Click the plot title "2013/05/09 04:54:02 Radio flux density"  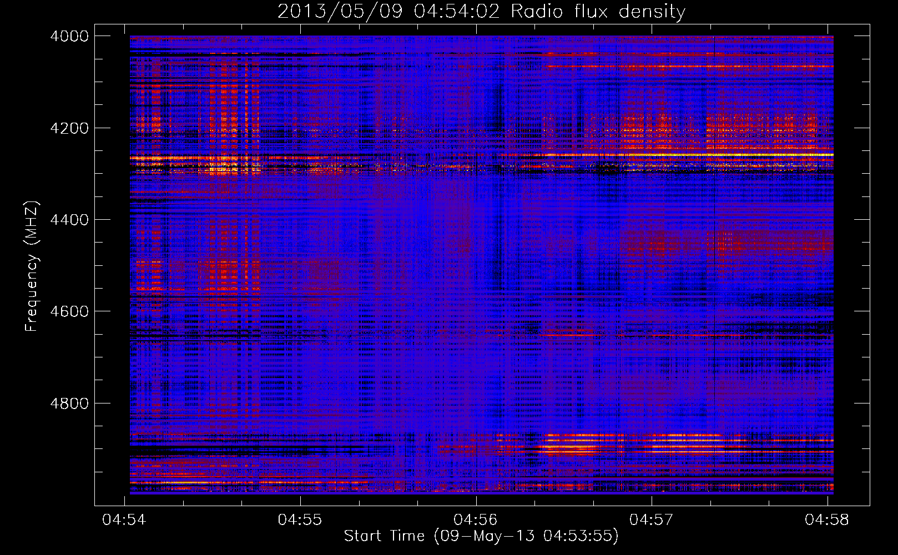[481, 12]
